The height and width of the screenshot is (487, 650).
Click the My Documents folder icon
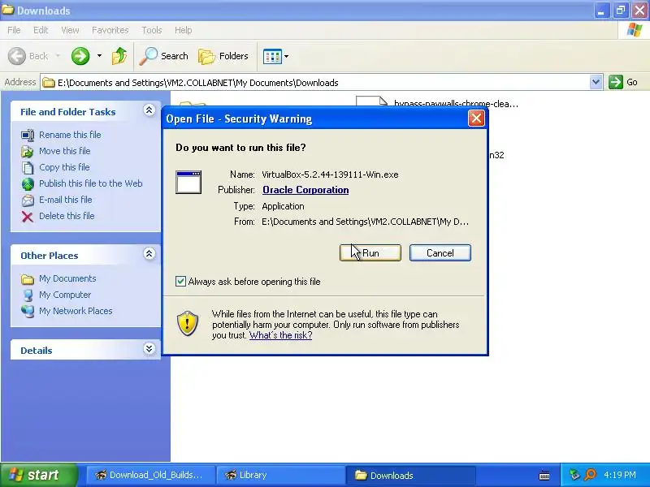[x=28, y=279]
